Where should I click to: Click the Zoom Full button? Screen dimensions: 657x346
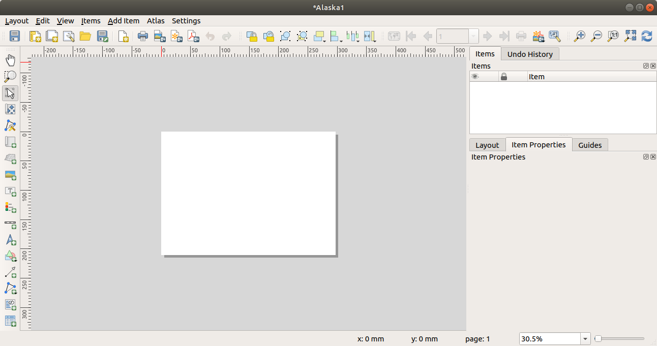630,36
